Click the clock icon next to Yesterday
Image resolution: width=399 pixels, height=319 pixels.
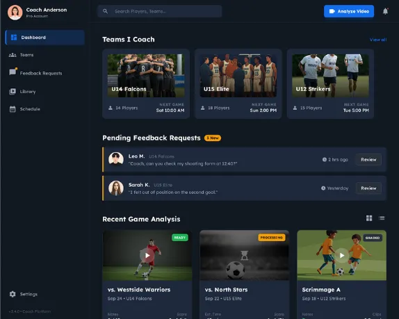click(x=323, y=188)
